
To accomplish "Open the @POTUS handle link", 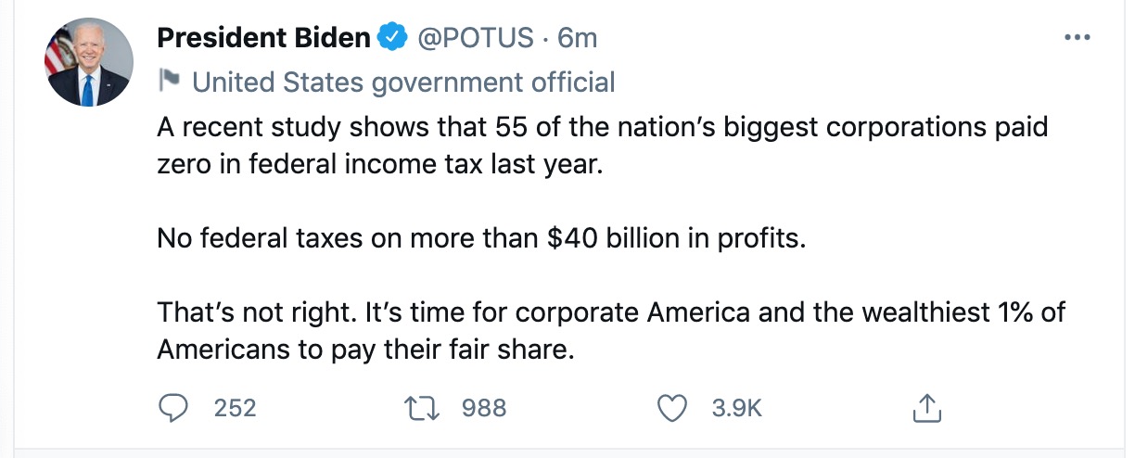I will tap(476, 38).
